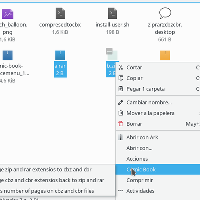Click the three dots icon beside Actividades
This screenshot has height=200, width=200.
(x=121, y=191)
